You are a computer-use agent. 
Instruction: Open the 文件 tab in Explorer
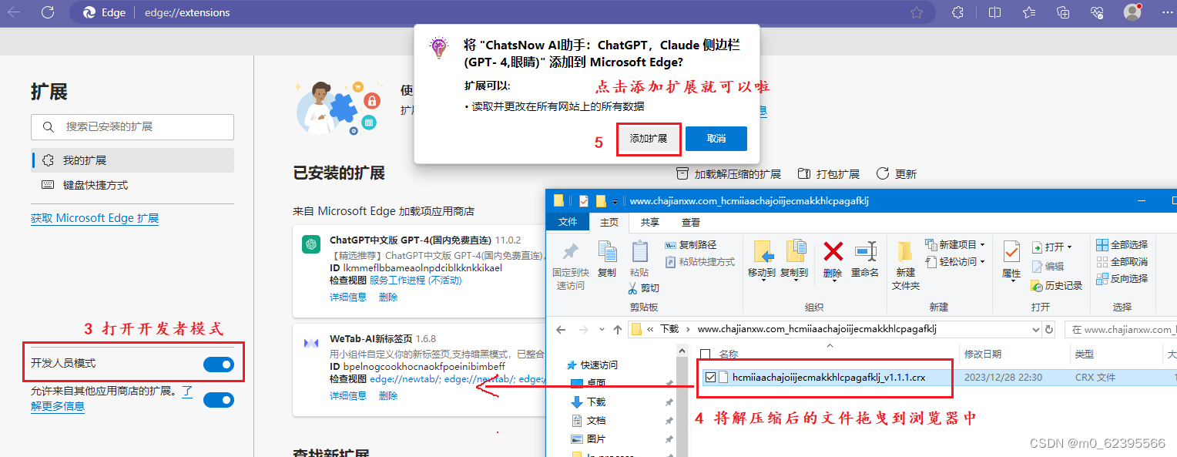568,222
